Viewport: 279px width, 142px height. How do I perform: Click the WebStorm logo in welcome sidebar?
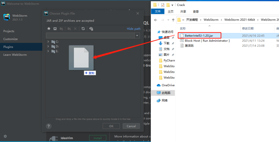tap(6, 17)
